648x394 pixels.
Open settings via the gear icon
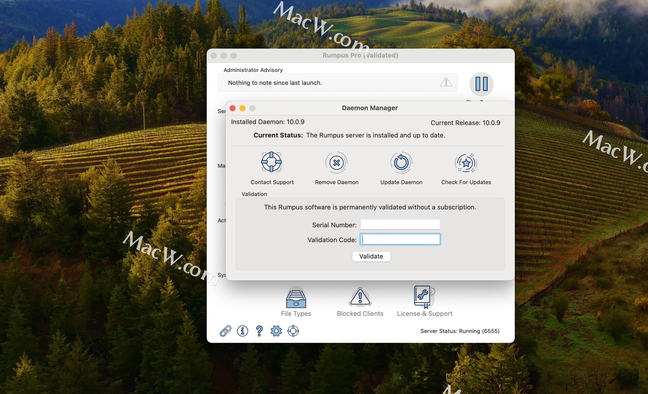point(276,331)
